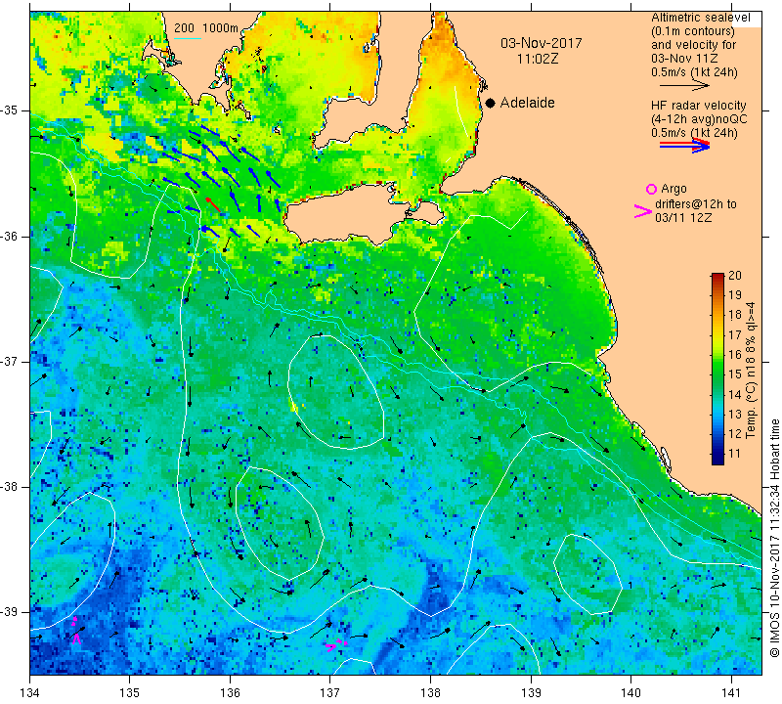Click the magenta drifter marker near longitude 137
Image resolution: width=782 pixels, height=704 pixels.
[x=335, y=645]
